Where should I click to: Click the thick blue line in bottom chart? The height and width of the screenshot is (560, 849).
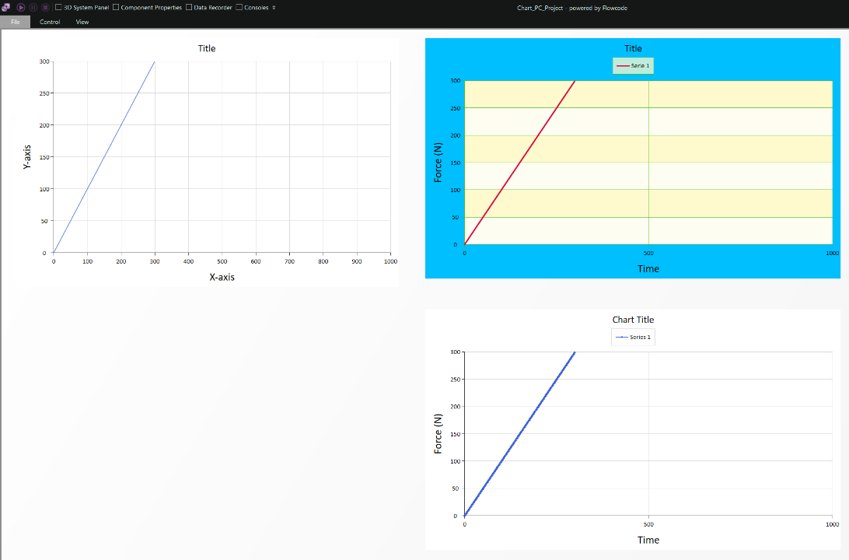pyautogui.click(x=519, y=434)
